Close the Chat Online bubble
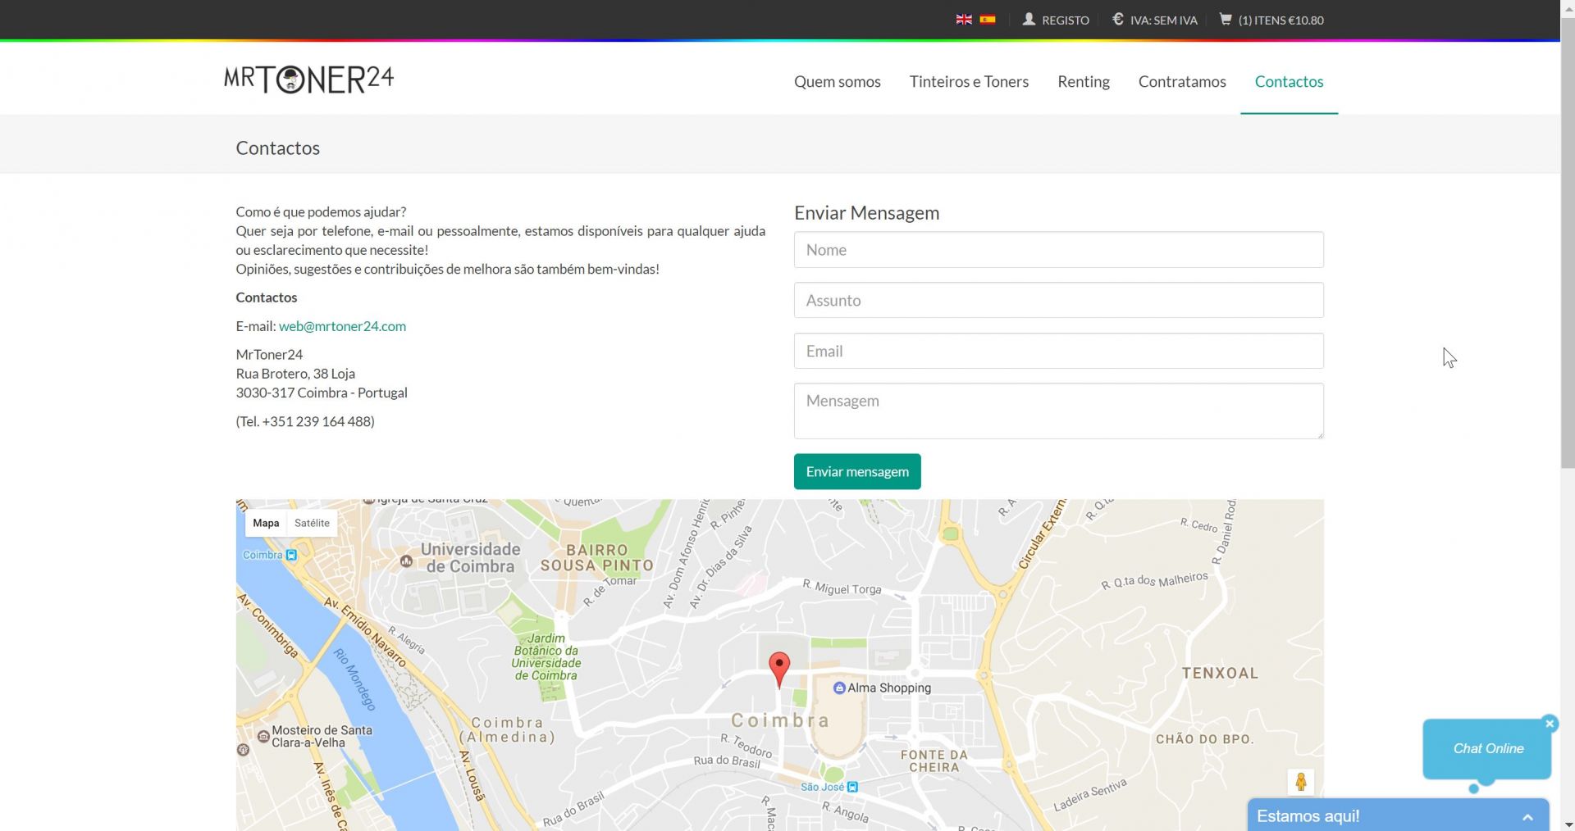 pyautogui.click(x=1549, y=723)
